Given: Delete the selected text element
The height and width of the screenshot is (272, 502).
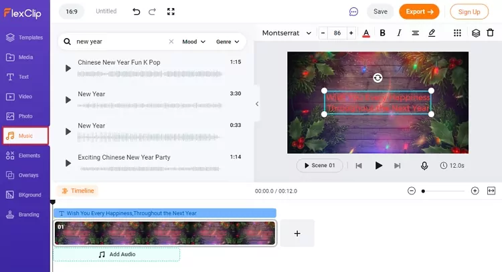Looking at the screenshot, I should tap(490, 33).
